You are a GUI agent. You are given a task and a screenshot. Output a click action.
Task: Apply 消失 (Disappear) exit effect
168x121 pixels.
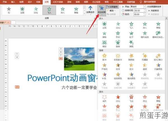pos(104,99)
